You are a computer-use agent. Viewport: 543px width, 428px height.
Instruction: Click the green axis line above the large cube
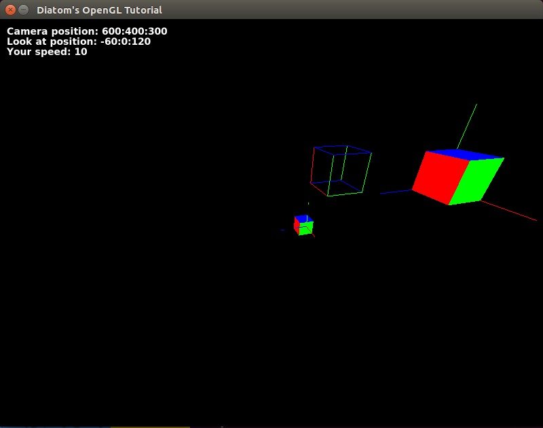[x=467, y=126]
